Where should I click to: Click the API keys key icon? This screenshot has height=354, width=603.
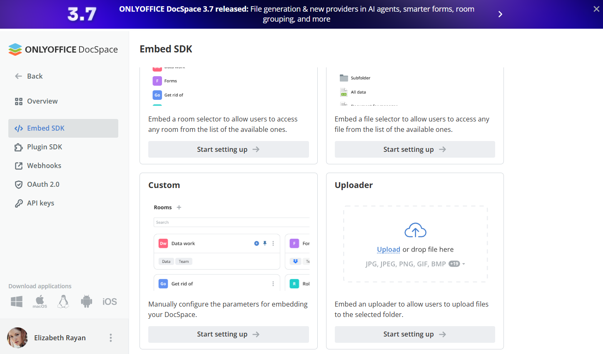coord(19,203)
